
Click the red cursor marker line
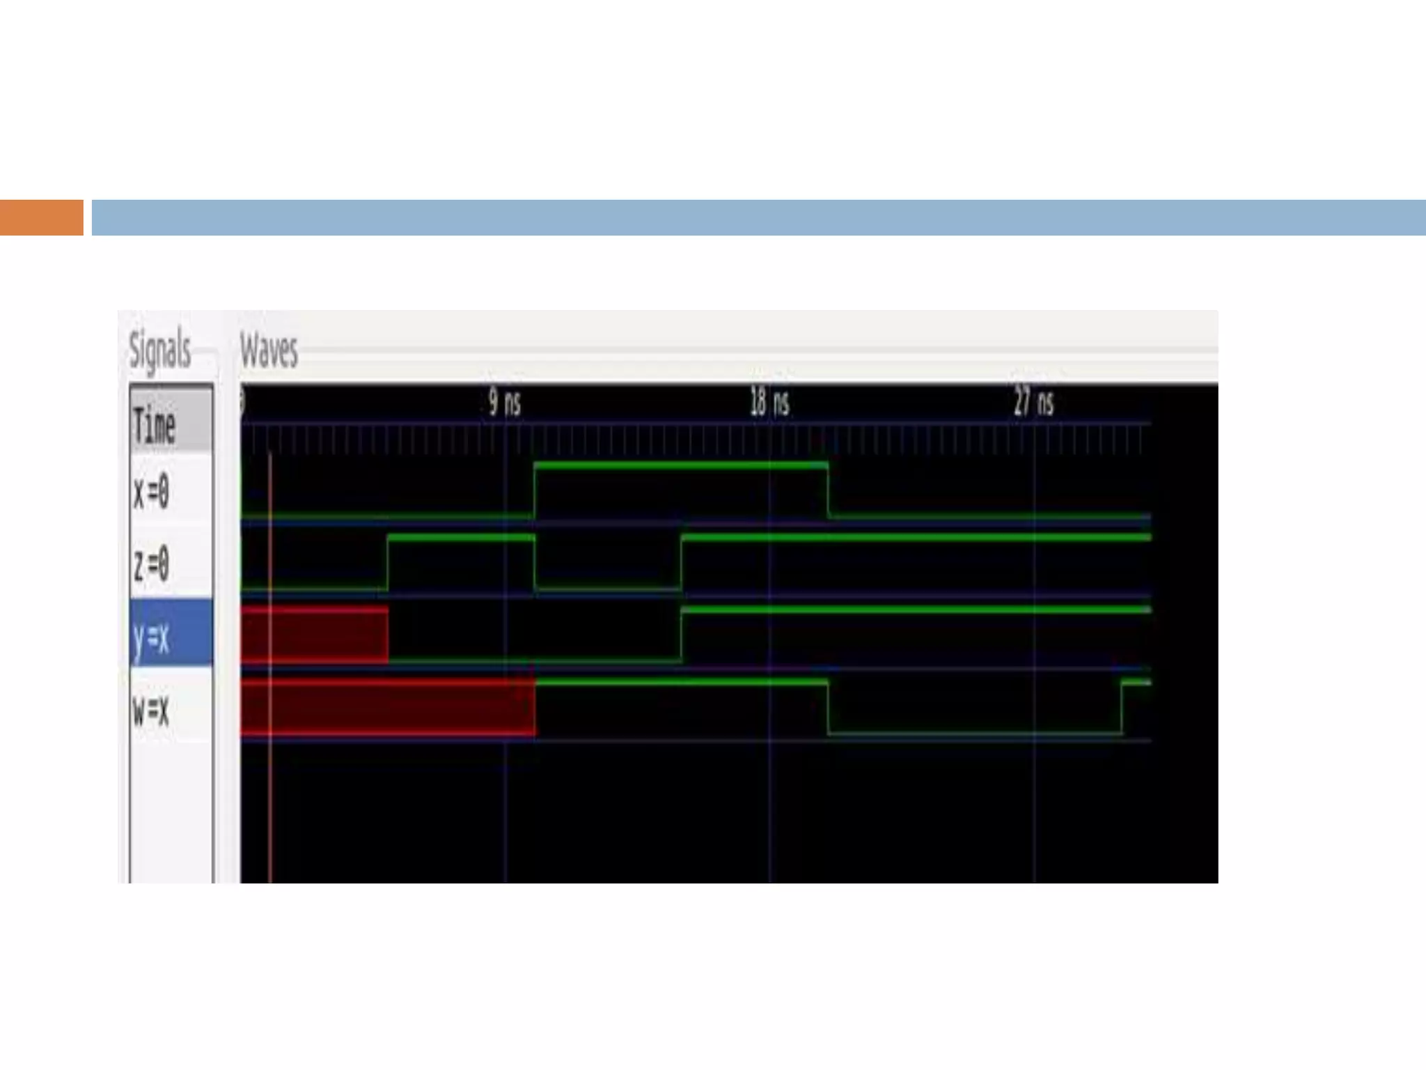pyautogui.click(x=270, y=801)
